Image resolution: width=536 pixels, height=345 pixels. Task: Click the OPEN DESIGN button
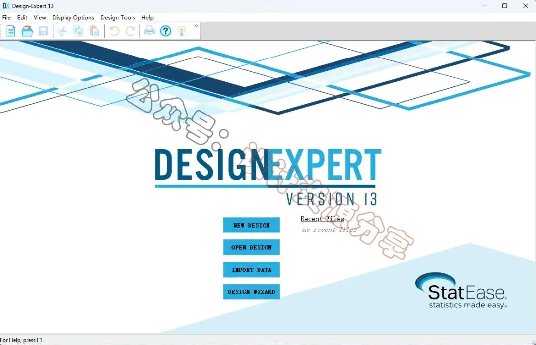coord(252,247)
